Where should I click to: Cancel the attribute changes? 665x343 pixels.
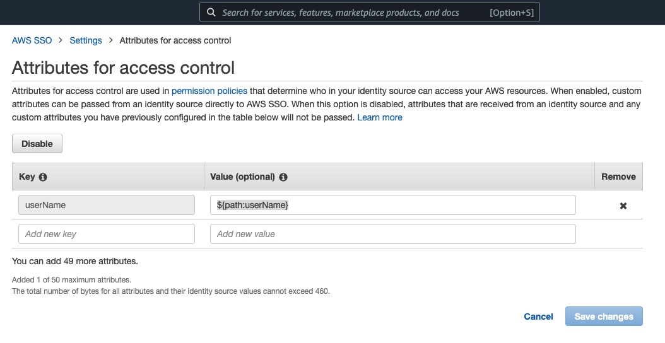[x=538, y=317]
